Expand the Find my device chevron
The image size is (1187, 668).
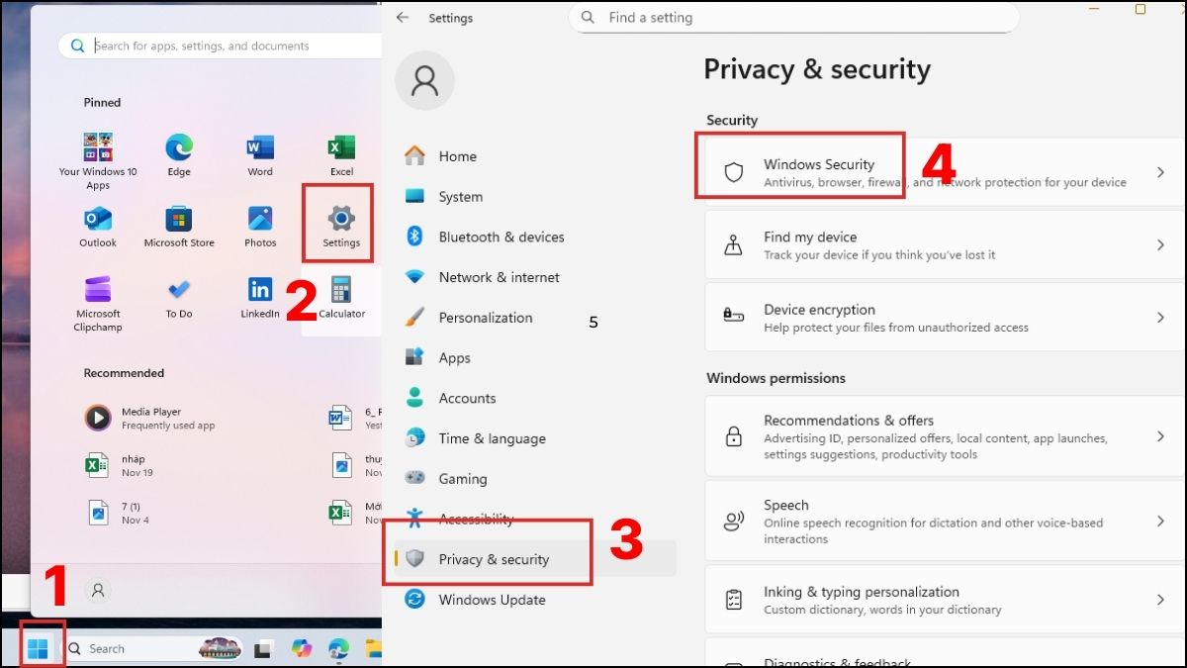pos(1161,245)
